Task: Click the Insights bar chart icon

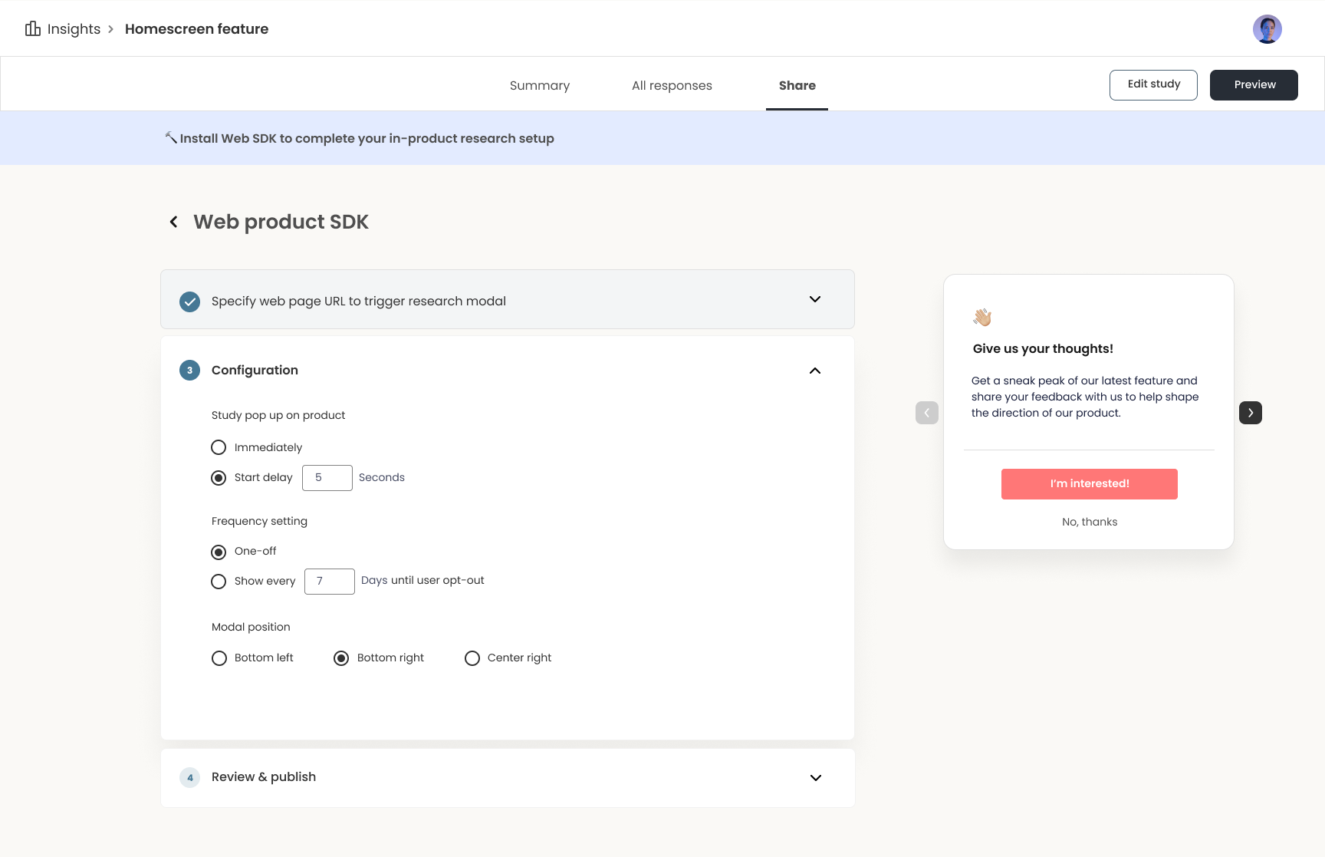Action: (x=32, y=29)
